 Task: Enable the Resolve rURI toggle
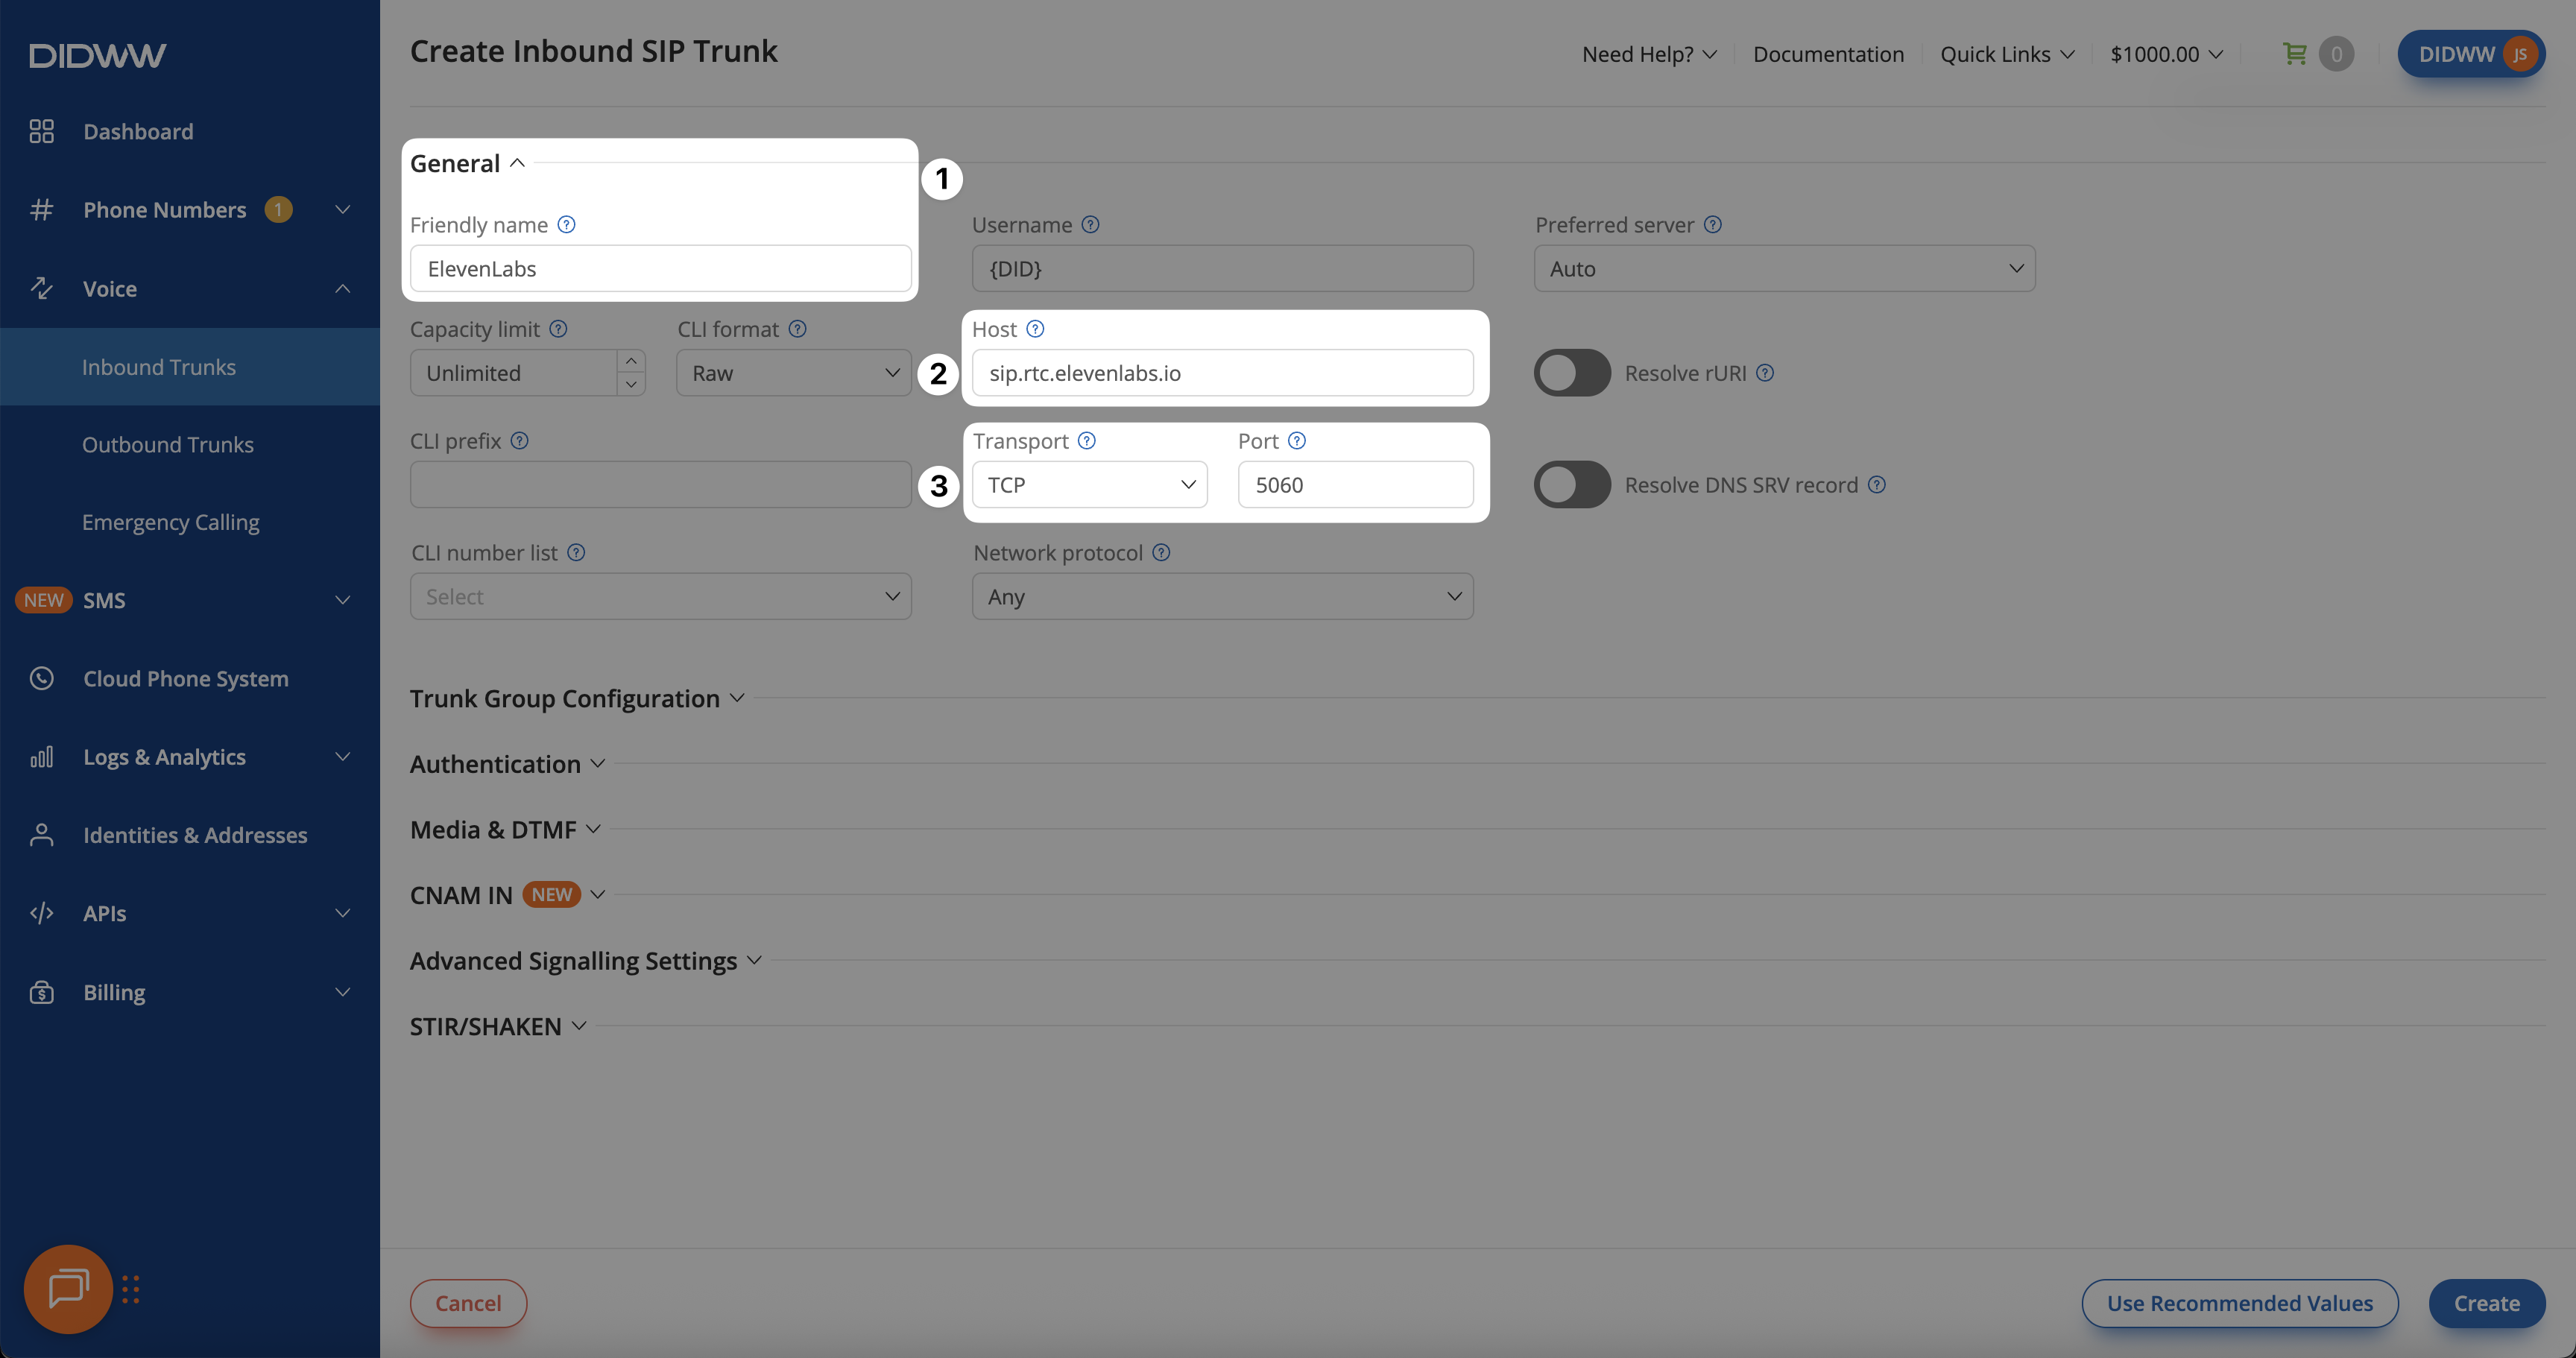point(1572,373)
